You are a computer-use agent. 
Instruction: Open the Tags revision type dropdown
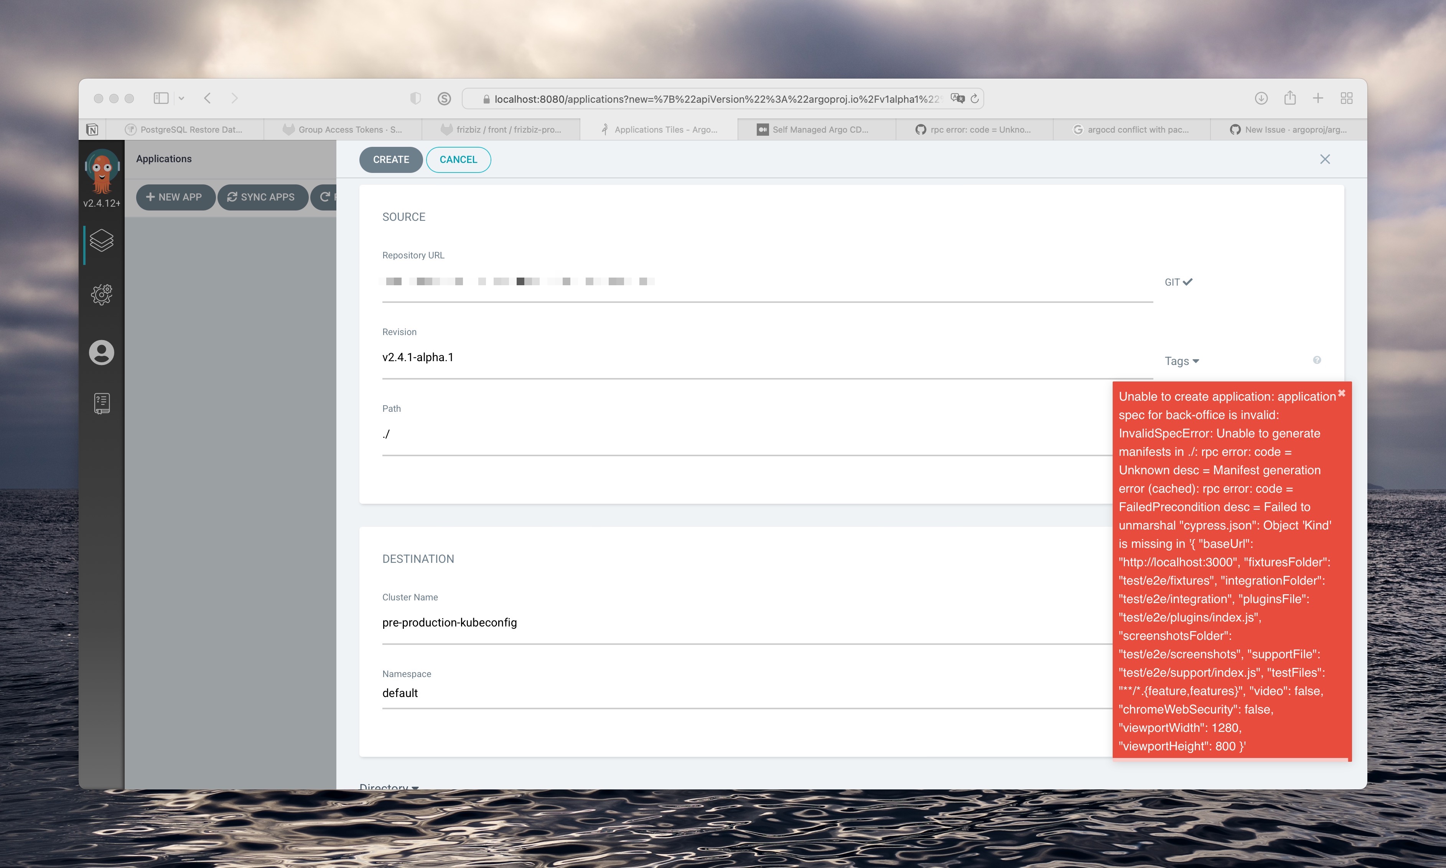[1181, 361]
